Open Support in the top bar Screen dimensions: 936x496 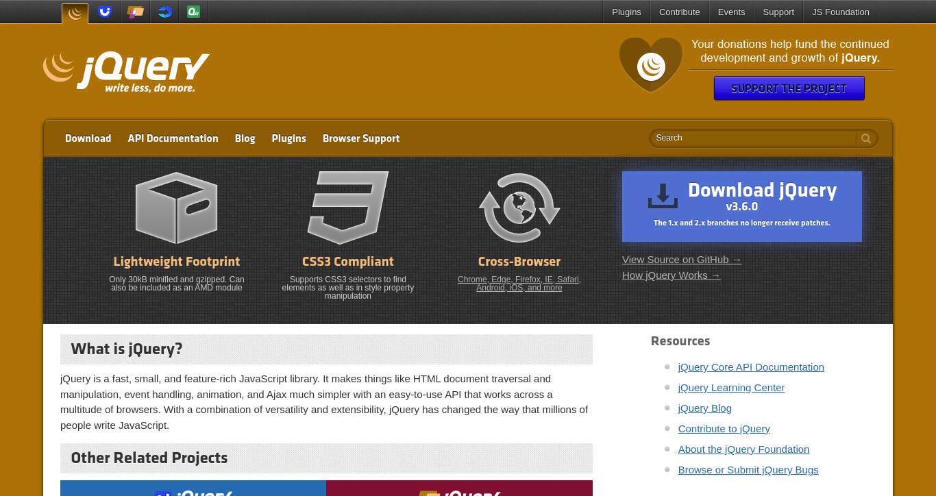[778, 12]
